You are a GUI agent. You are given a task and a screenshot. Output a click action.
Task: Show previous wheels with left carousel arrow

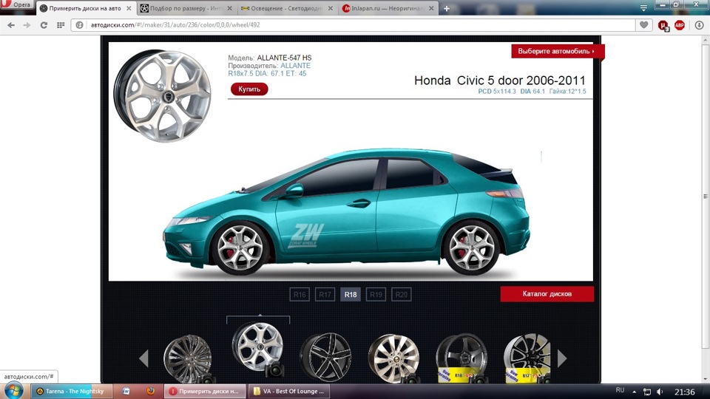pos(144,358)
